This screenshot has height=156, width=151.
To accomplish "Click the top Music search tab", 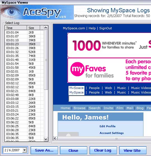I will pyautogui.click(x=121, y=88).
